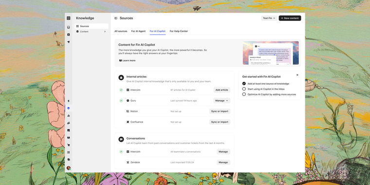This screenshot has height=185, width=370.
Task: Open the Automation lightning bolt icon
Action: click(x=69, y=101)
